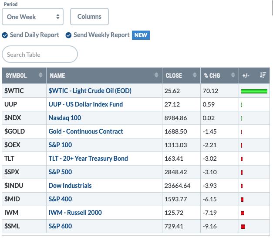This screenshot has width=273, height=238.
Task: Open the Dow Industrials link
Action: (70, 186)
